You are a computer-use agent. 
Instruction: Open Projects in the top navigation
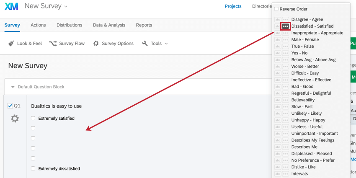(233, 6)
